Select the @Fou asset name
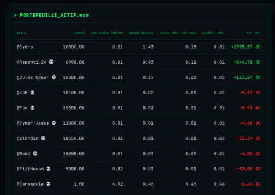The height and width of the screenshot is (195, 275). [22, 108]
